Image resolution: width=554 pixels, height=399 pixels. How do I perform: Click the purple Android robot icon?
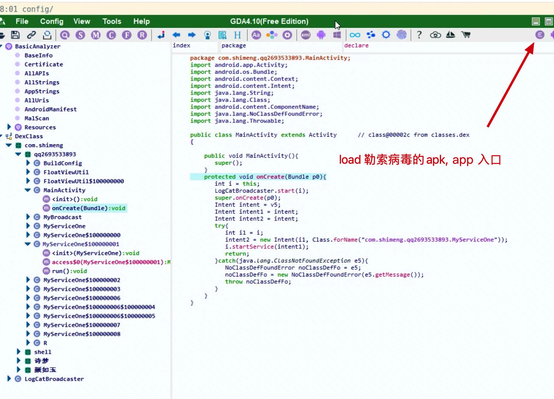(321, 35)
